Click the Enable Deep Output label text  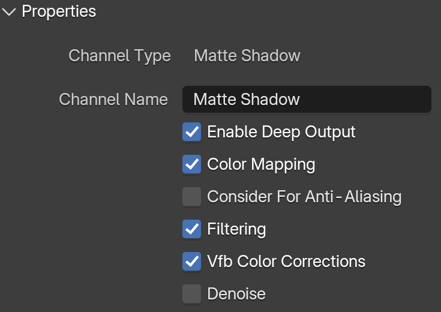pyautogui.click(x=281, y=132)
